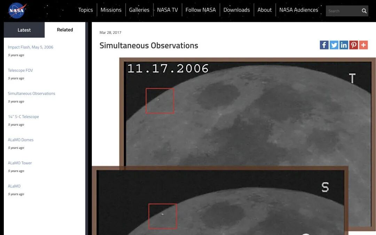The height and width of the screenshot is (235, 376).
Task: Open the Follow NASA menu
Action: [x=201, y=10]
